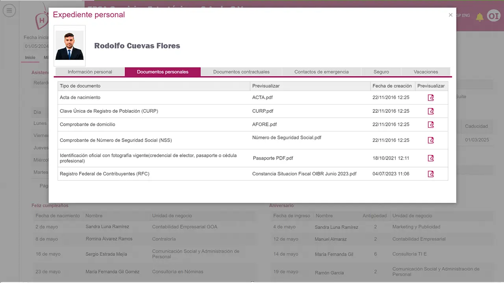Select Clave Única de Registro de Población label
Screen dimensions: 504x283
coord(109,111)
